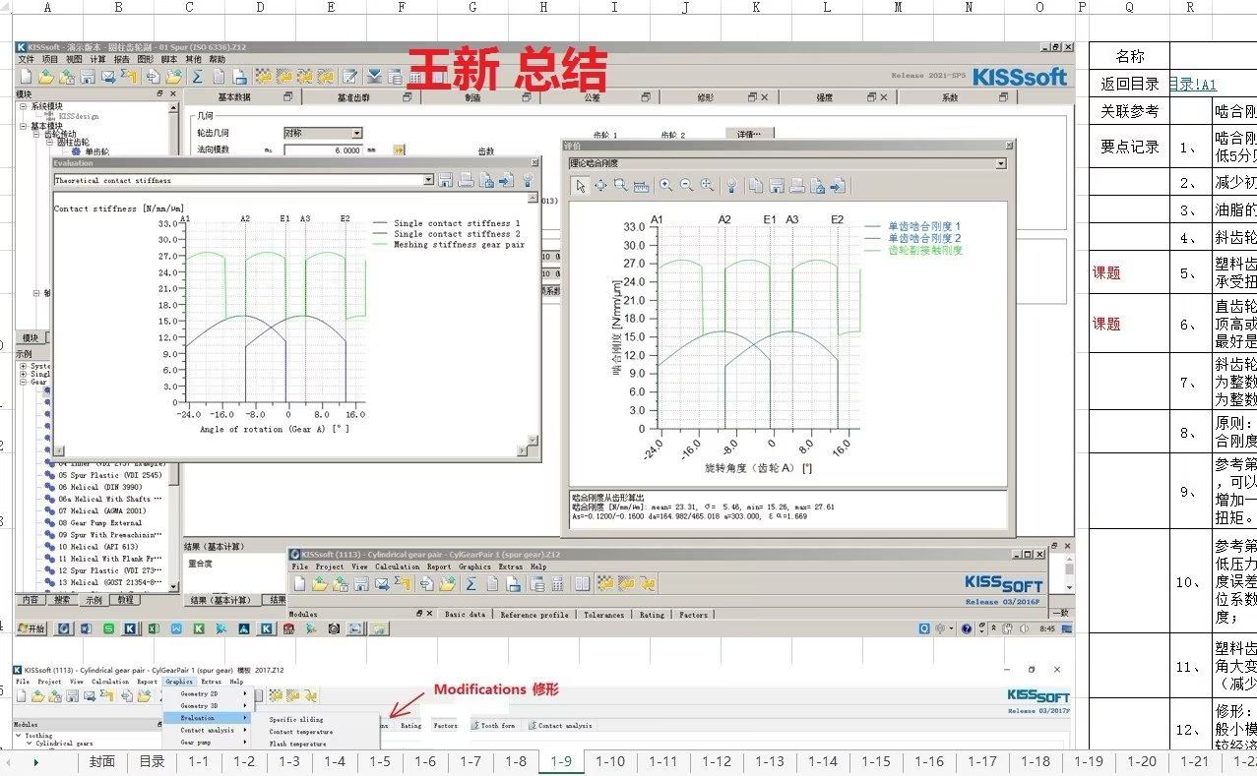Click the 要点记录 cell
The image size is (1257, 776).
pos(1129,147)
